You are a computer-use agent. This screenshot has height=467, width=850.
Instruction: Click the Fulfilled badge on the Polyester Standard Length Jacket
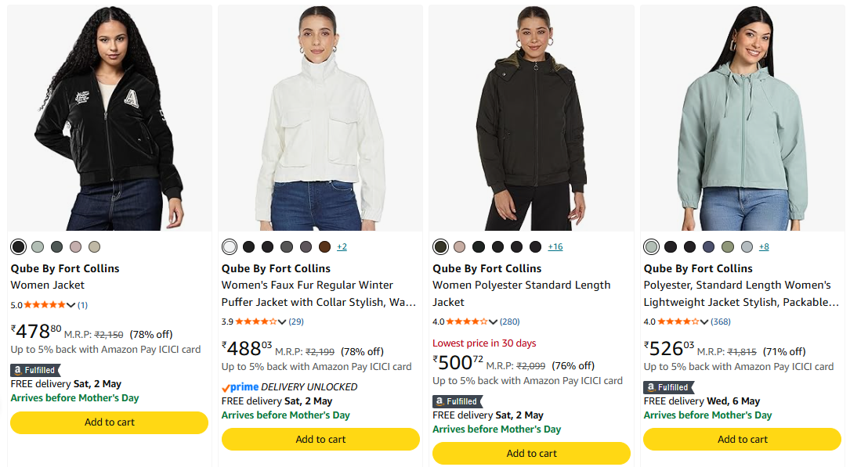[x=458, y=401]
